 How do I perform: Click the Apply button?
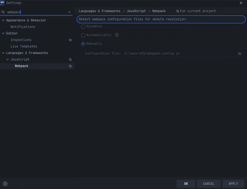233,184
